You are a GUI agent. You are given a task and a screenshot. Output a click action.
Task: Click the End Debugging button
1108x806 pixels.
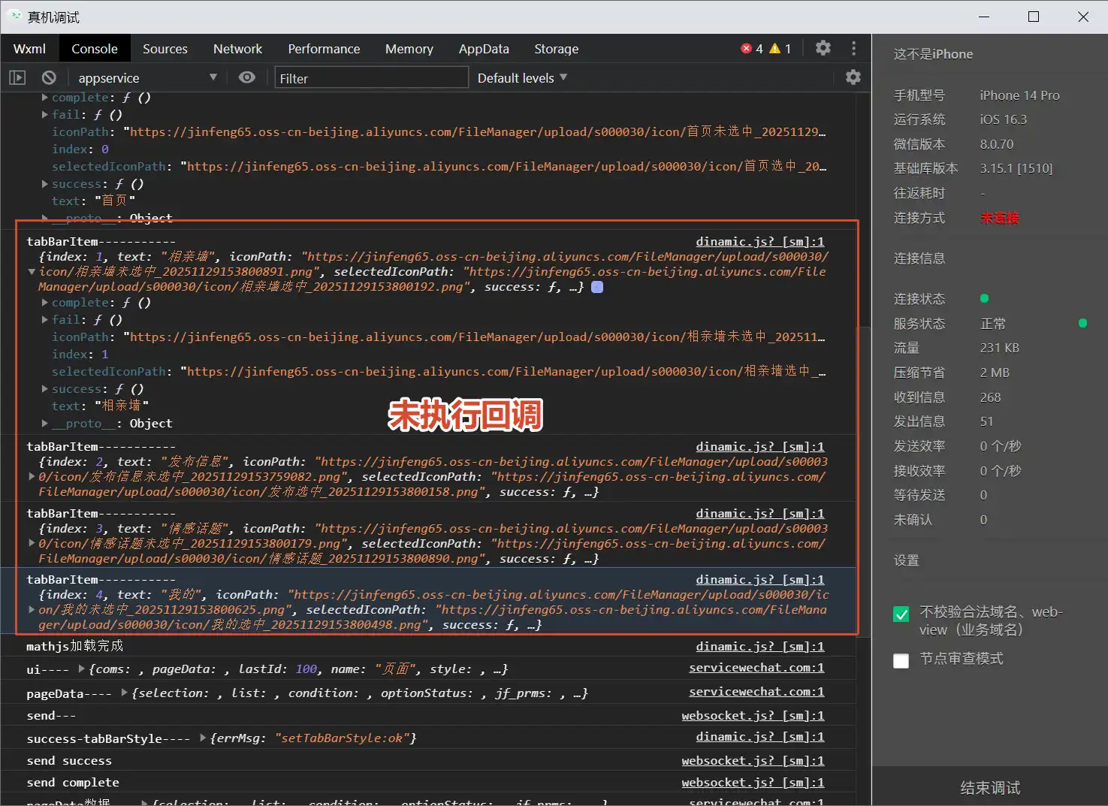tap(989, 787)
